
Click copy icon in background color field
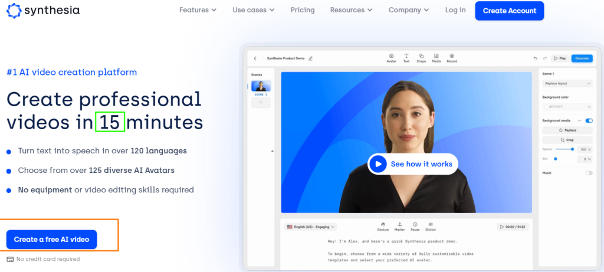point(589,107)
